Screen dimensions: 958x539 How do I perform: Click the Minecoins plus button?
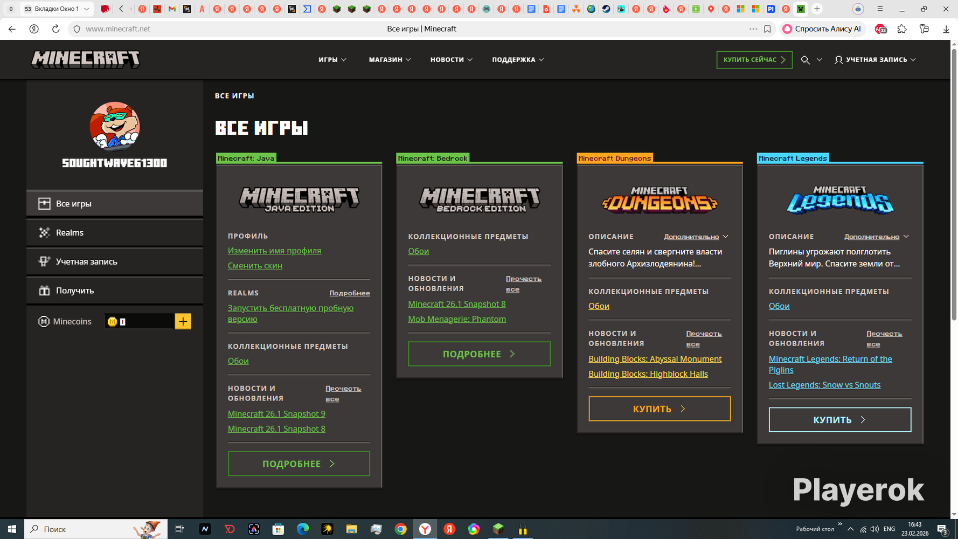(183, 321)
